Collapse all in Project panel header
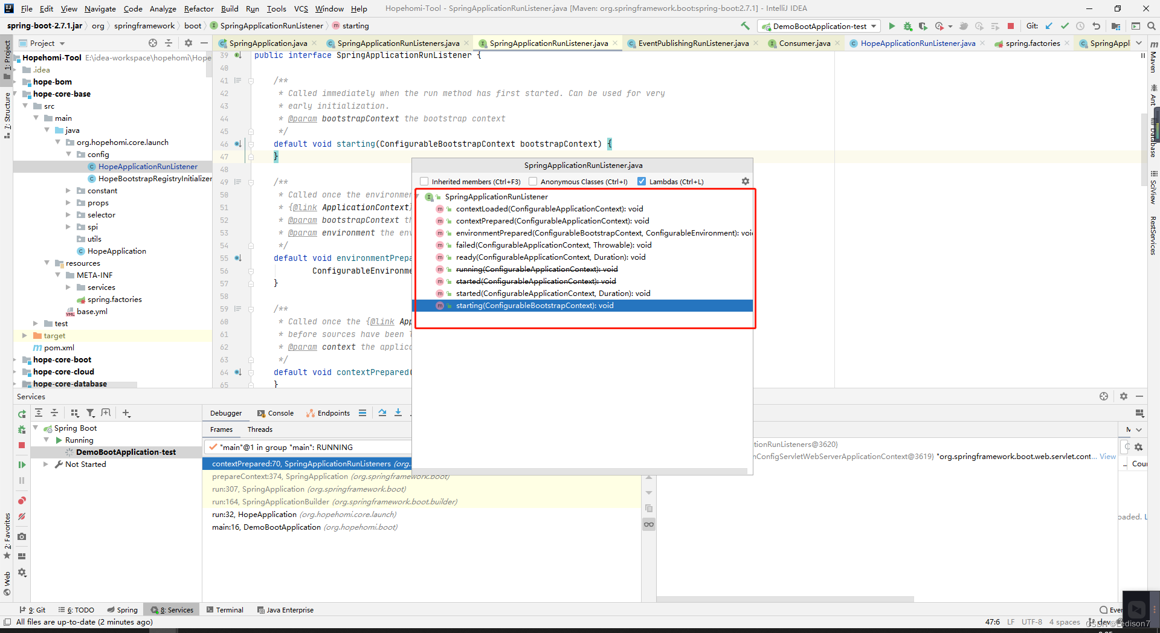Image resolution: width=1160 pixels, height=633 pixels. tap(169, 43)
